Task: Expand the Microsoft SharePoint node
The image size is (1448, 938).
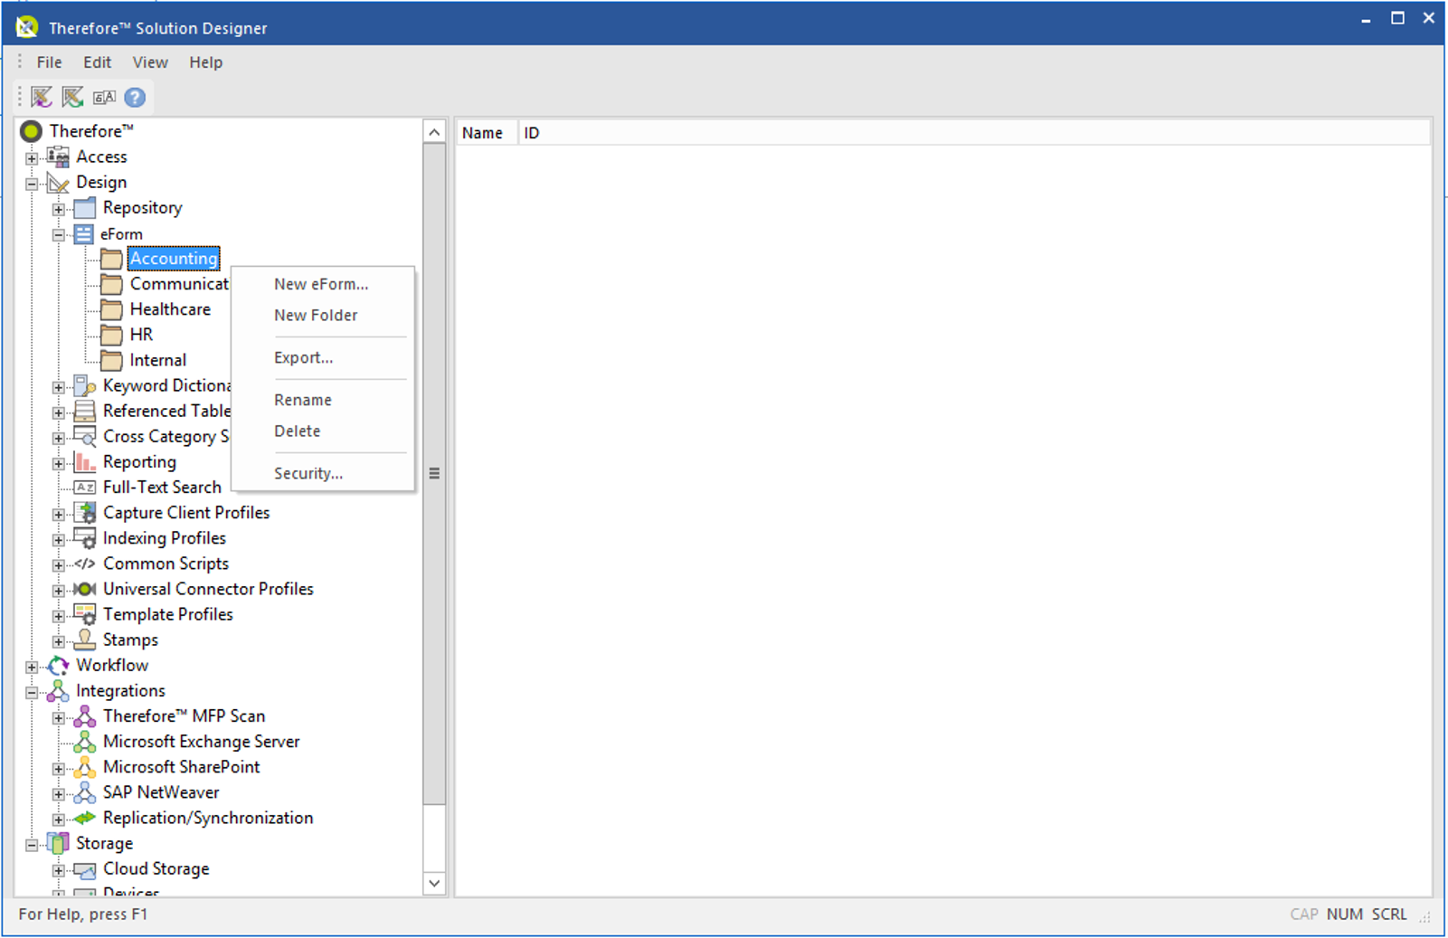Action: click(x=58, y=767)
